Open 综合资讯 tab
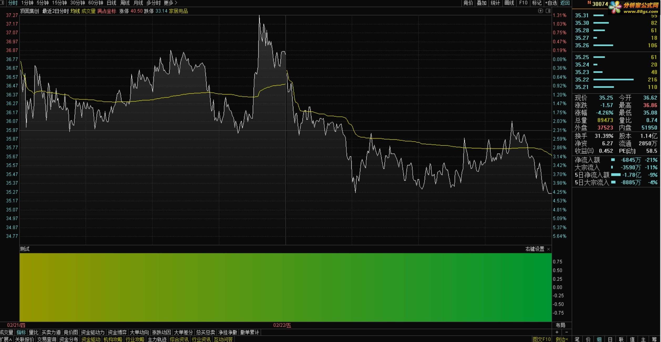 (179, 339)
